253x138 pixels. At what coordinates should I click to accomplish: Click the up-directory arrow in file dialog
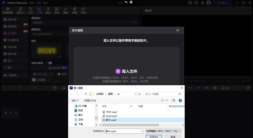(x=86, y=94)
